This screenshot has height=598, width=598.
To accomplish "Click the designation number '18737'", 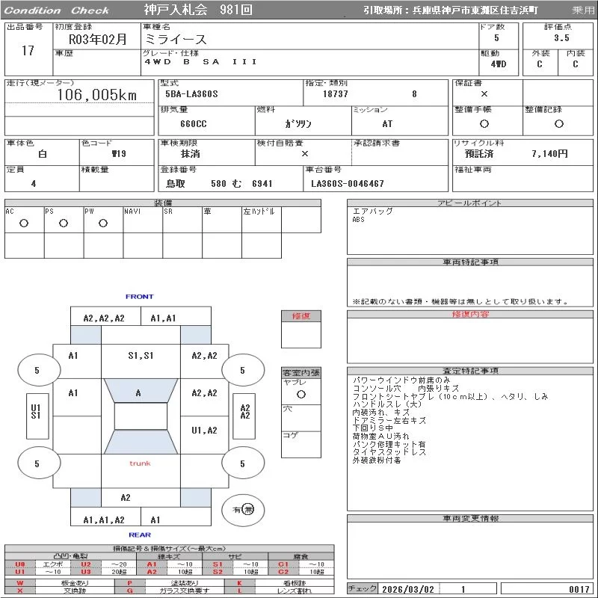I will coord(335,94).
